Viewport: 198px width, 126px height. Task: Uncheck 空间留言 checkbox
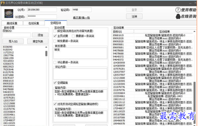pyautogui.click(x=55, y=83)
